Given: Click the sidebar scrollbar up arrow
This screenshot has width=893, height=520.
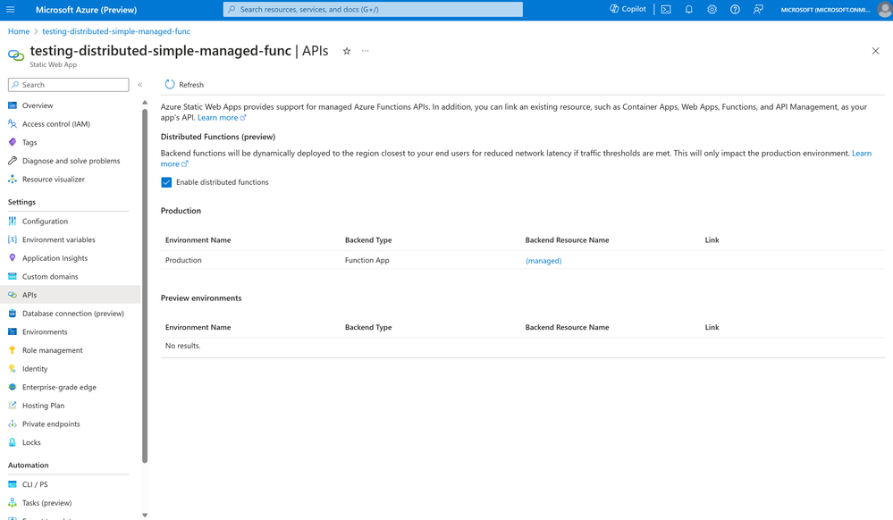Looking at the screenshot, I should pyautogui.click(x=145, y=103).
